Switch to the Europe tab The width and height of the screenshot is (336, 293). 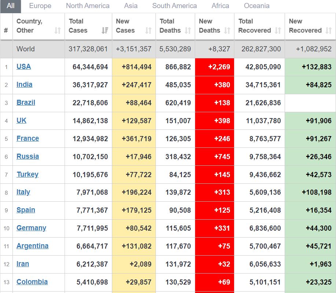(40, 6)
